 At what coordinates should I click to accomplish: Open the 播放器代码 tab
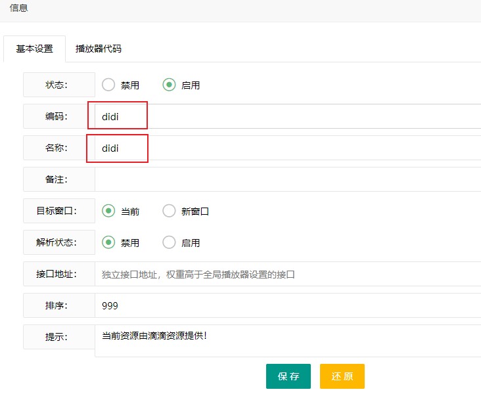98,49
